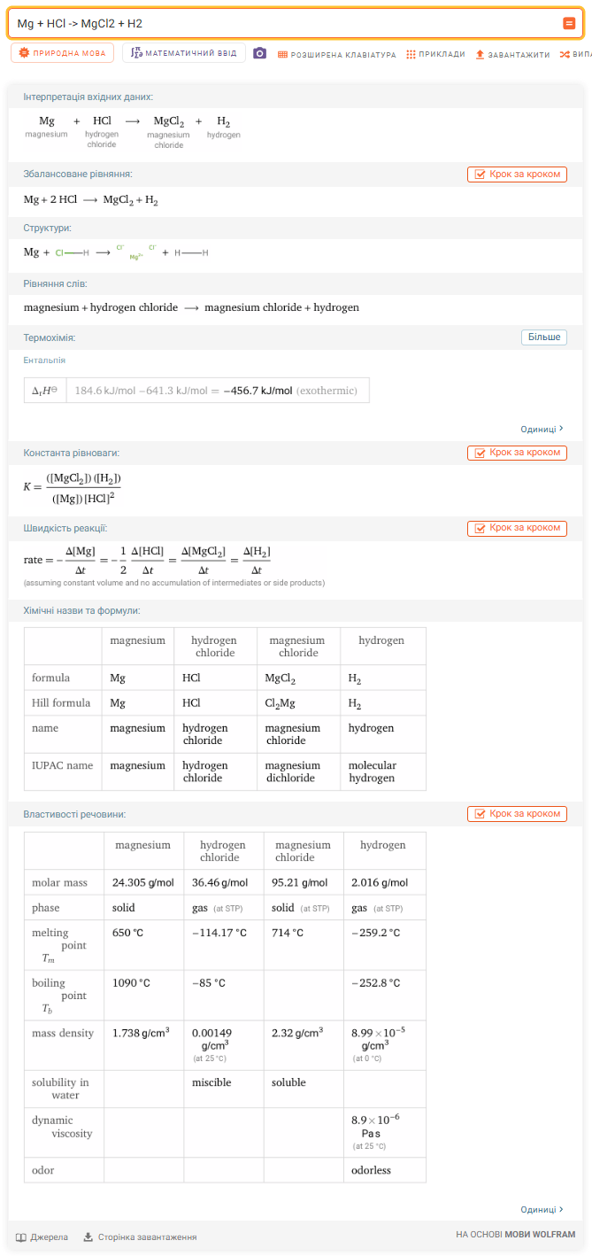Click the orange compute button in search field
This screenshot has width=592, height=1256.
pyautogui.click(x=569, y=24)
